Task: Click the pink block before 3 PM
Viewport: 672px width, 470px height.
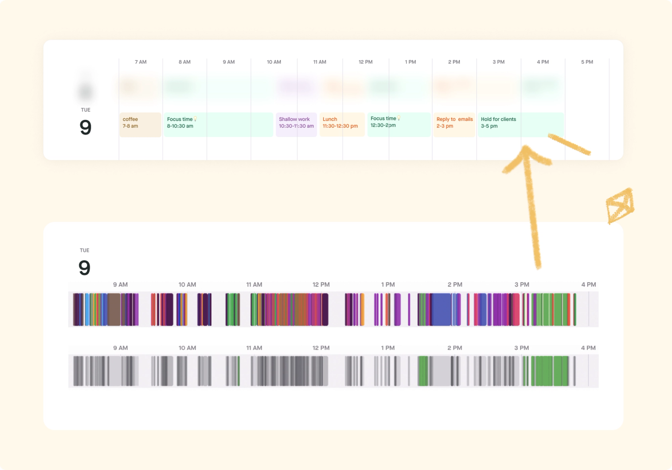Action: (516, 309)
